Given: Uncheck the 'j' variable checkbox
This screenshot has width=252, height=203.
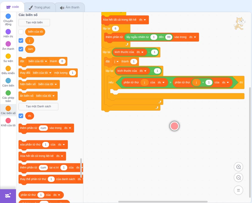Looking at the screenshot, I should [x=21, y=41].
